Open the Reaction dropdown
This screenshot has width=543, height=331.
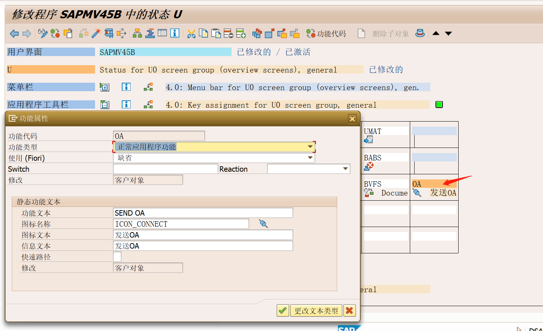tap(345, 169)
